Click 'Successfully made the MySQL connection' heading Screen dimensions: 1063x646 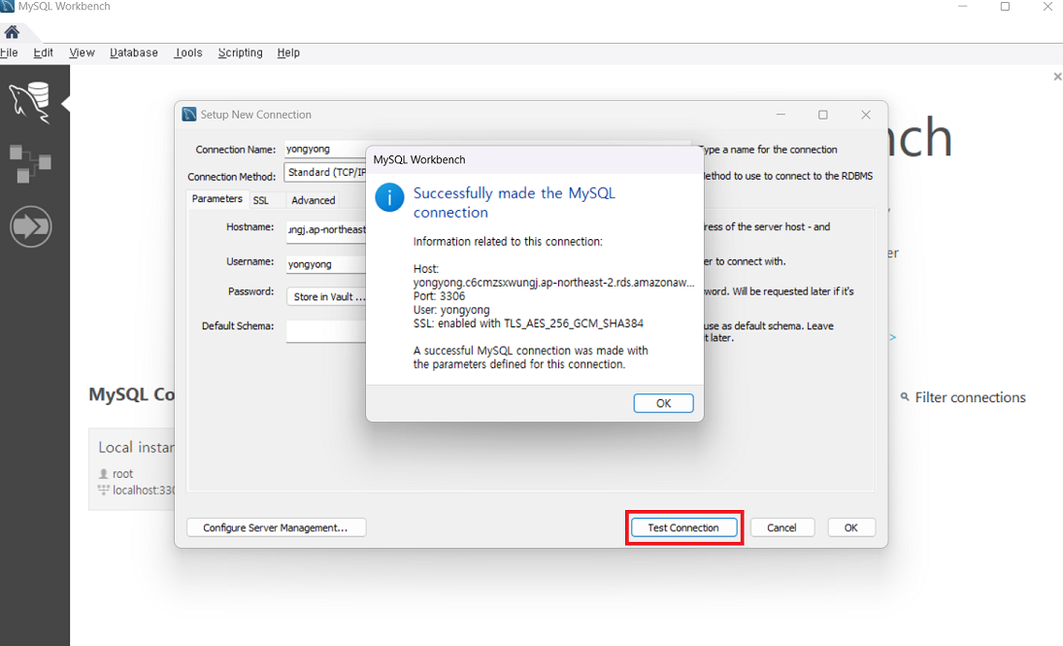515,202
